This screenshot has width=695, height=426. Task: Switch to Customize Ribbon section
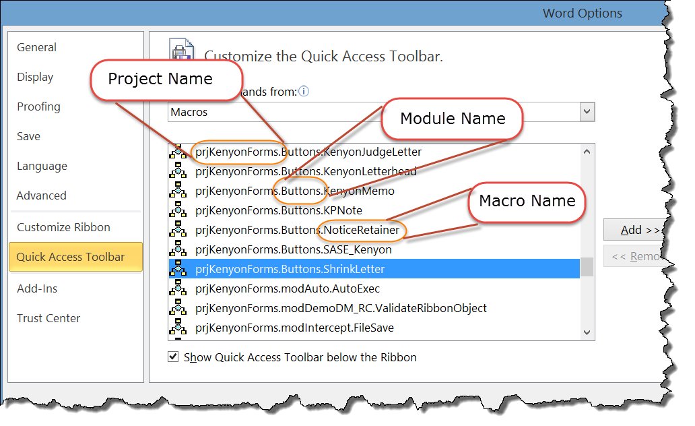coord(63,227)
